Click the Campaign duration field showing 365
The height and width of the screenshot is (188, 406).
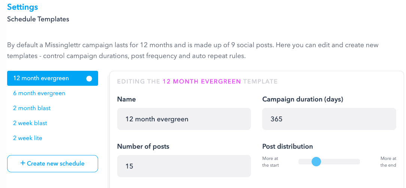329,119
